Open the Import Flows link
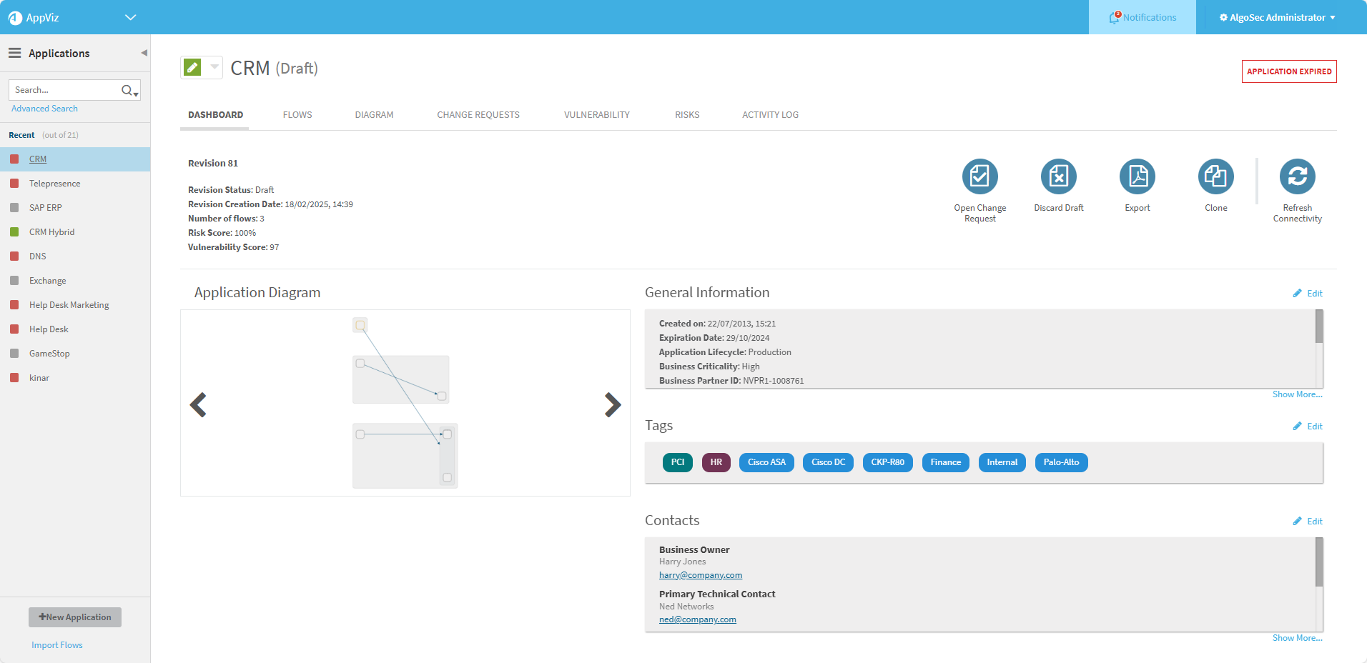The width and height of the screenshot is (1367, 663). click(57, 645)
